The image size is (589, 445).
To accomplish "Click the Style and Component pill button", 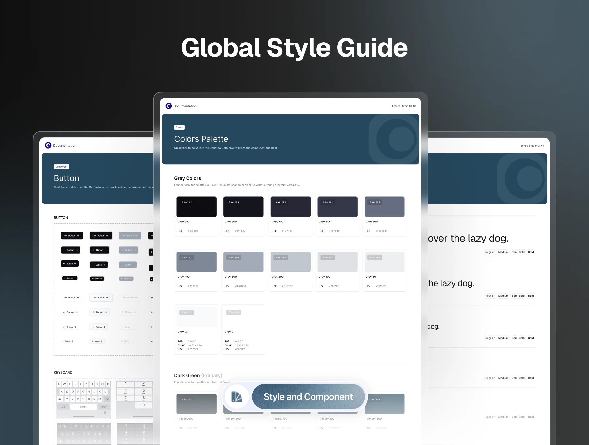I will click(308, 397).
